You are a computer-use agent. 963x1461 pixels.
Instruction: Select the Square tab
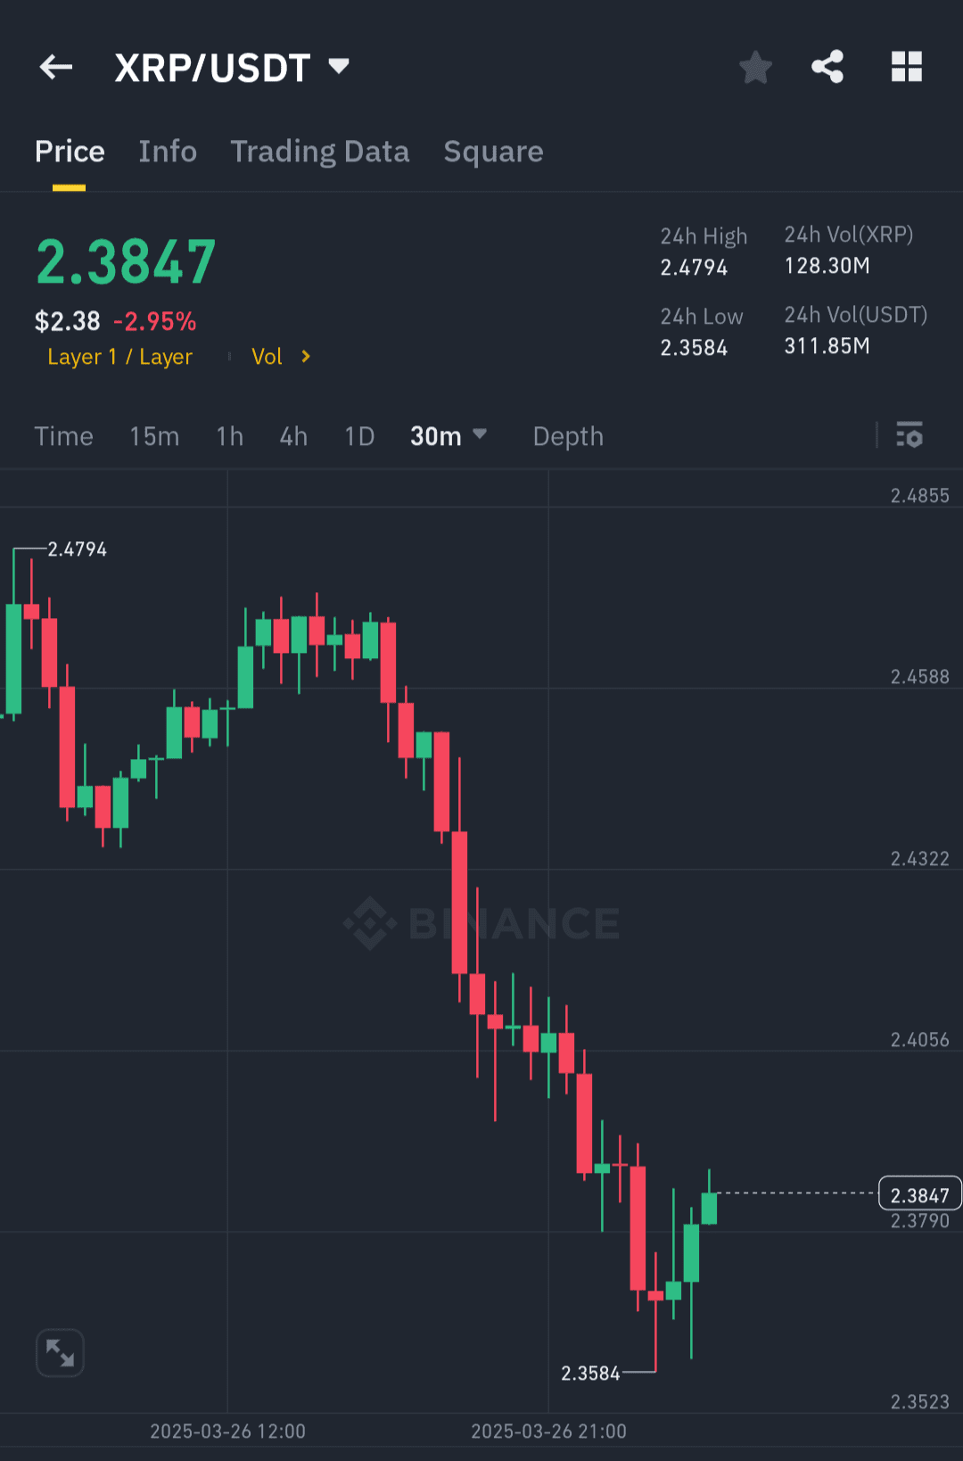pos(493,152)
